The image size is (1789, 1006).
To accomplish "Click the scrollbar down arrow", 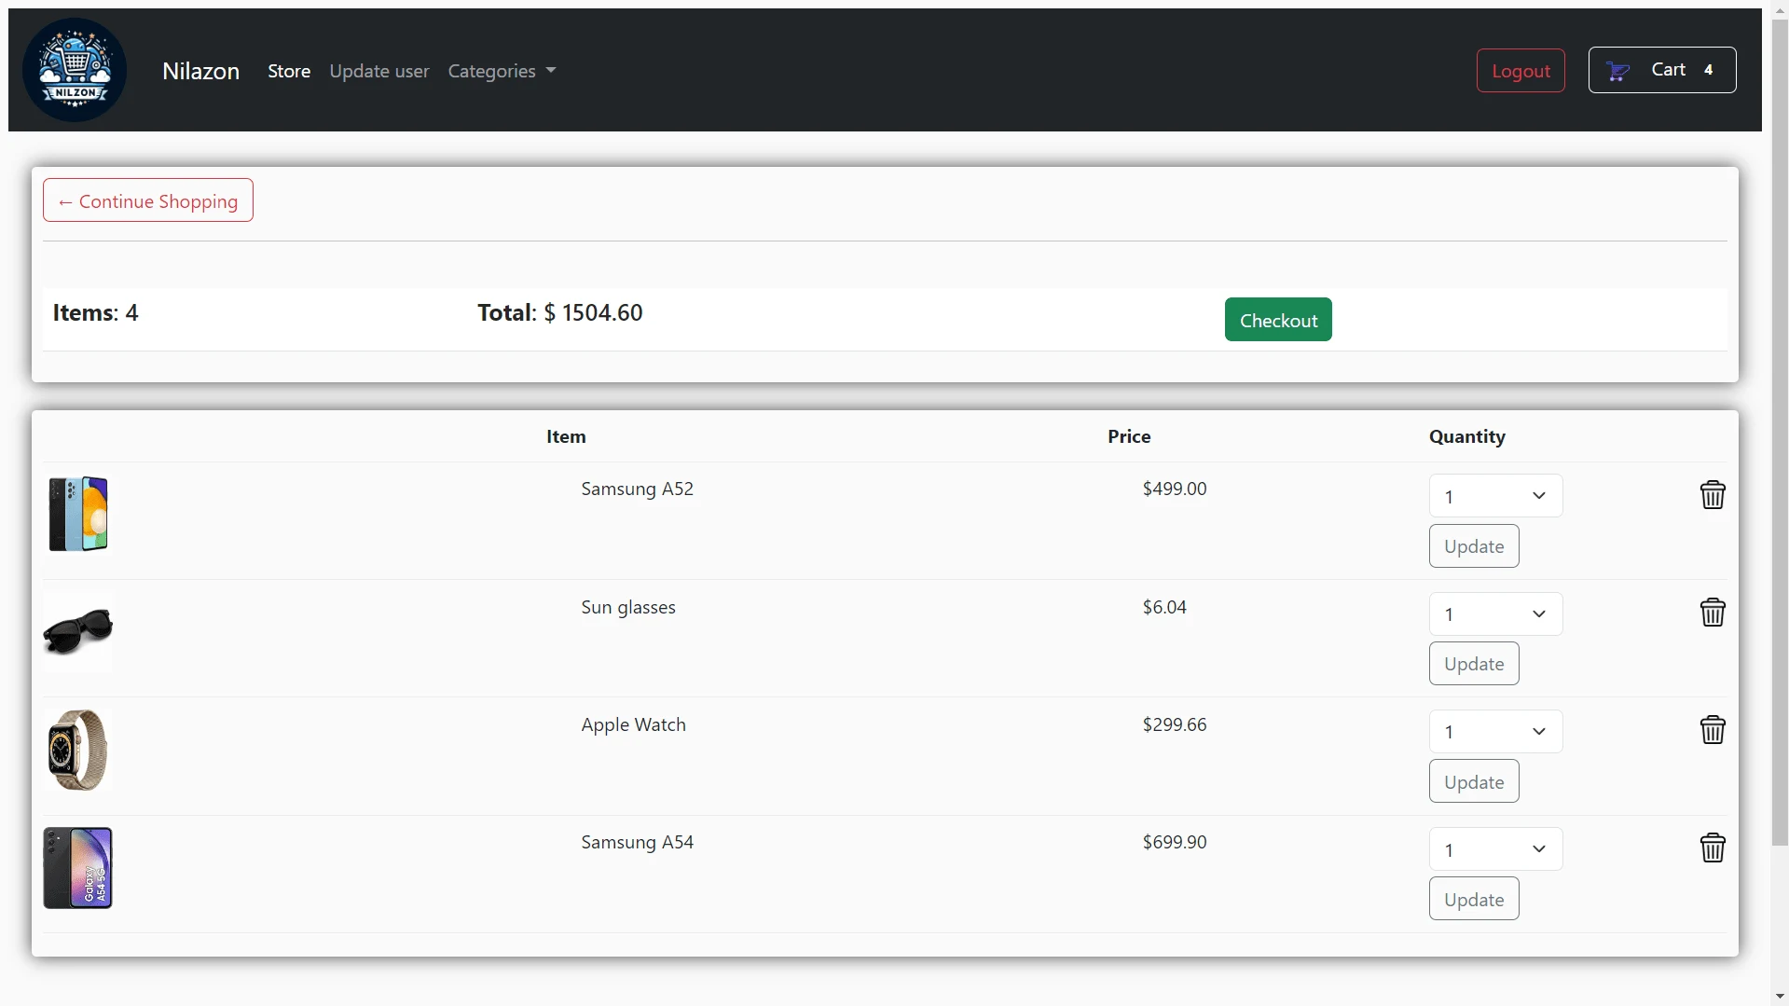I will click(x=1780, y=997).
